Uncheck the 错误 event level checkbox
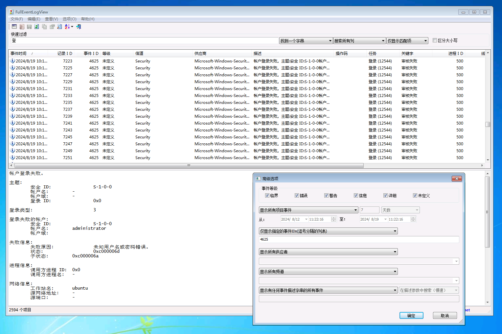Viewport: 502px width, 334px height. [x=297, y=195]
